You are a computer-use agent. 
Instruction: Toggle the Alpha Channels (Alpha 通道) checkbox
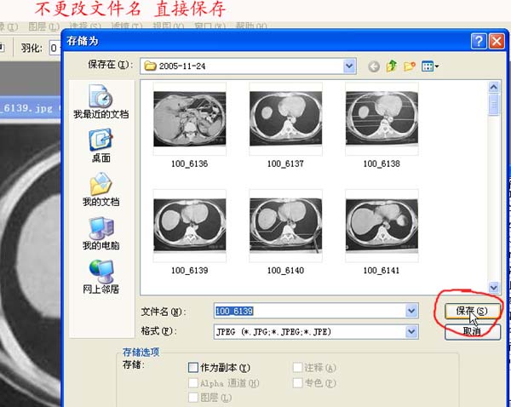click(x=193, y=383)
